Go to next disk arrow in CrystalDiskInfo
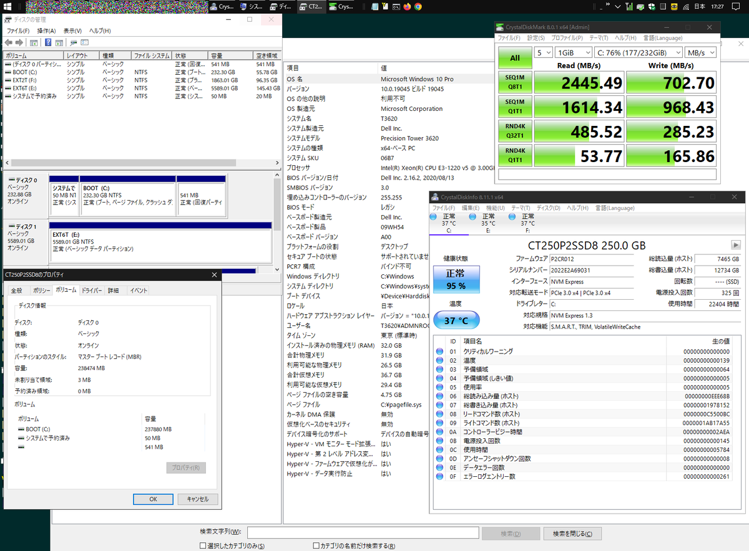This screenshot has width=749, height=551. (736, 245)
